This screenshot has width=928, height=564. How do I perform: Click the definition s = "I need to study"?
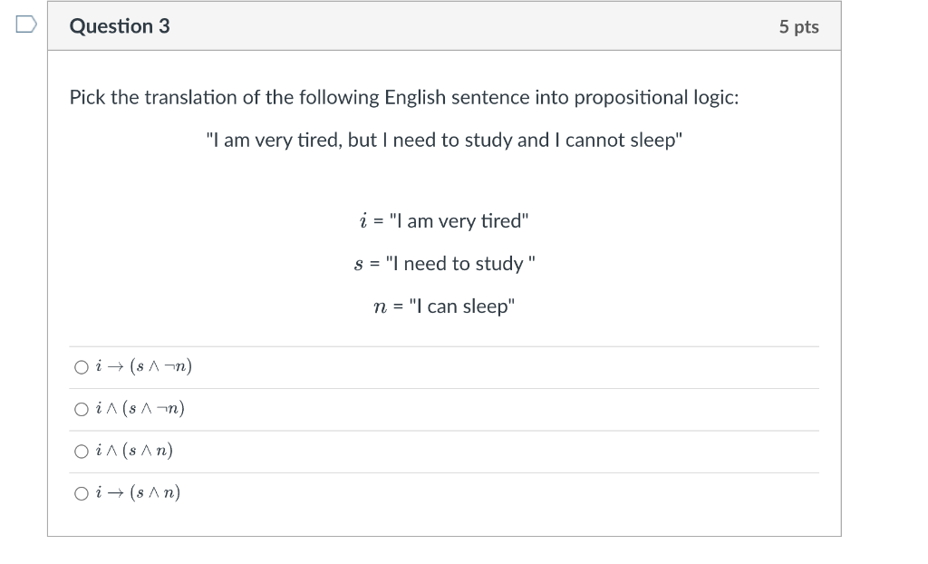pos(444,263)
